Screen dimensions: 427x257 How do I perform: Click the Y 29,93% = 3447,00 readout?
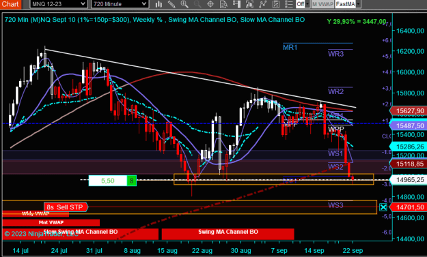coord(357,21)
